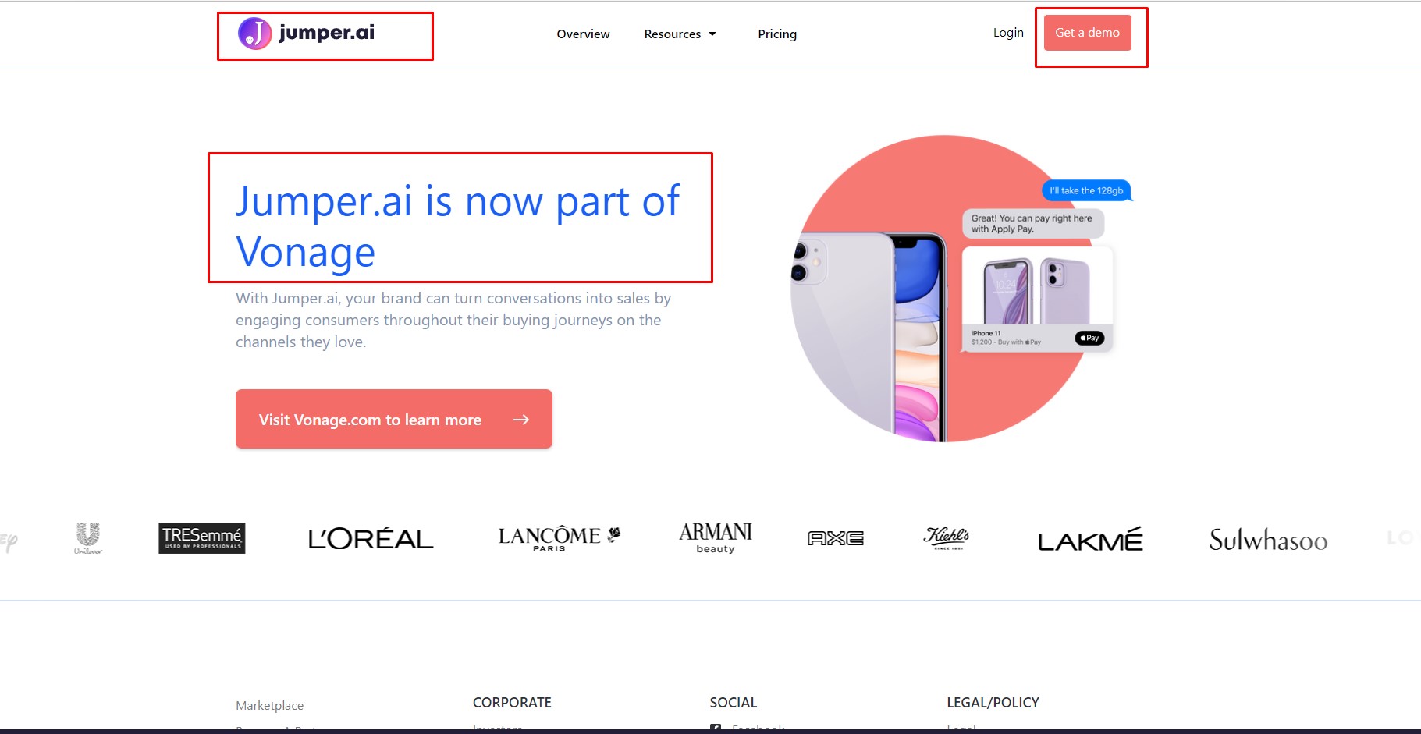Open the Overview menu item

coord(583,34)
